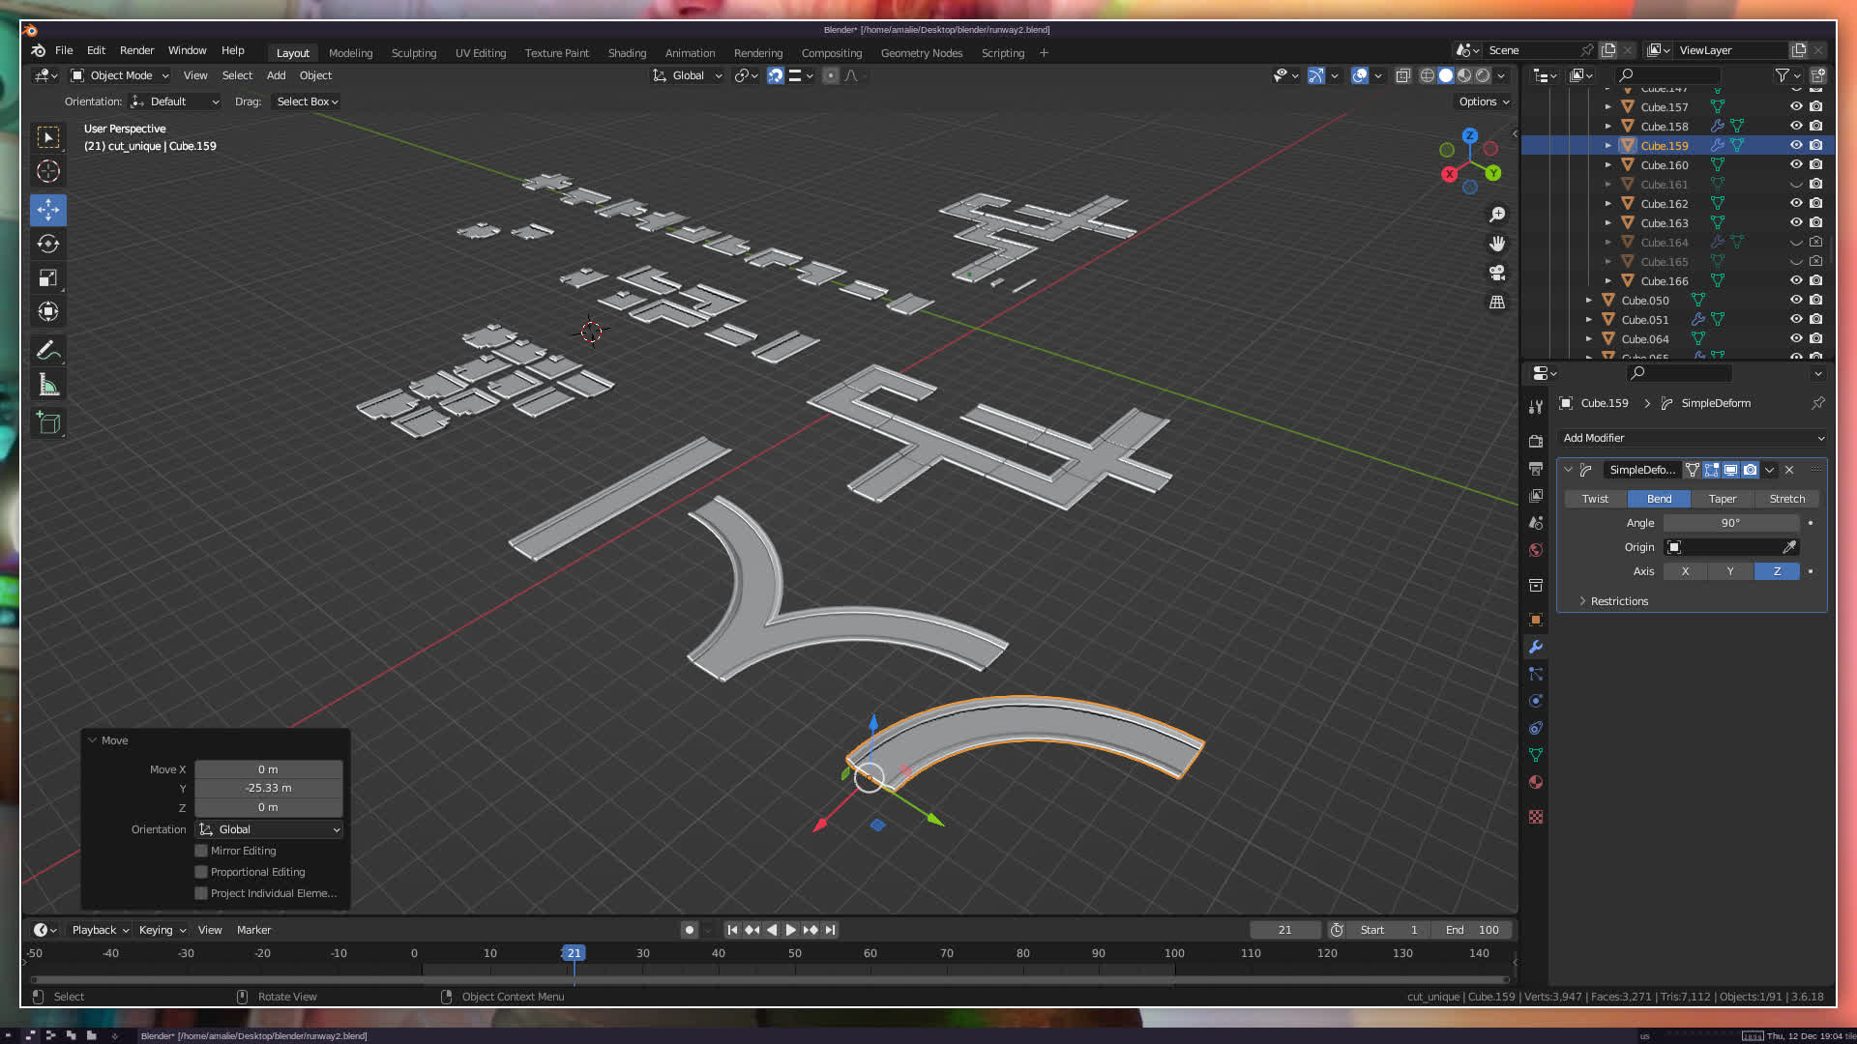Viewport: 1857px width, 1044px height.
Task: Set the deform axis to Y
Action: 1730,571
